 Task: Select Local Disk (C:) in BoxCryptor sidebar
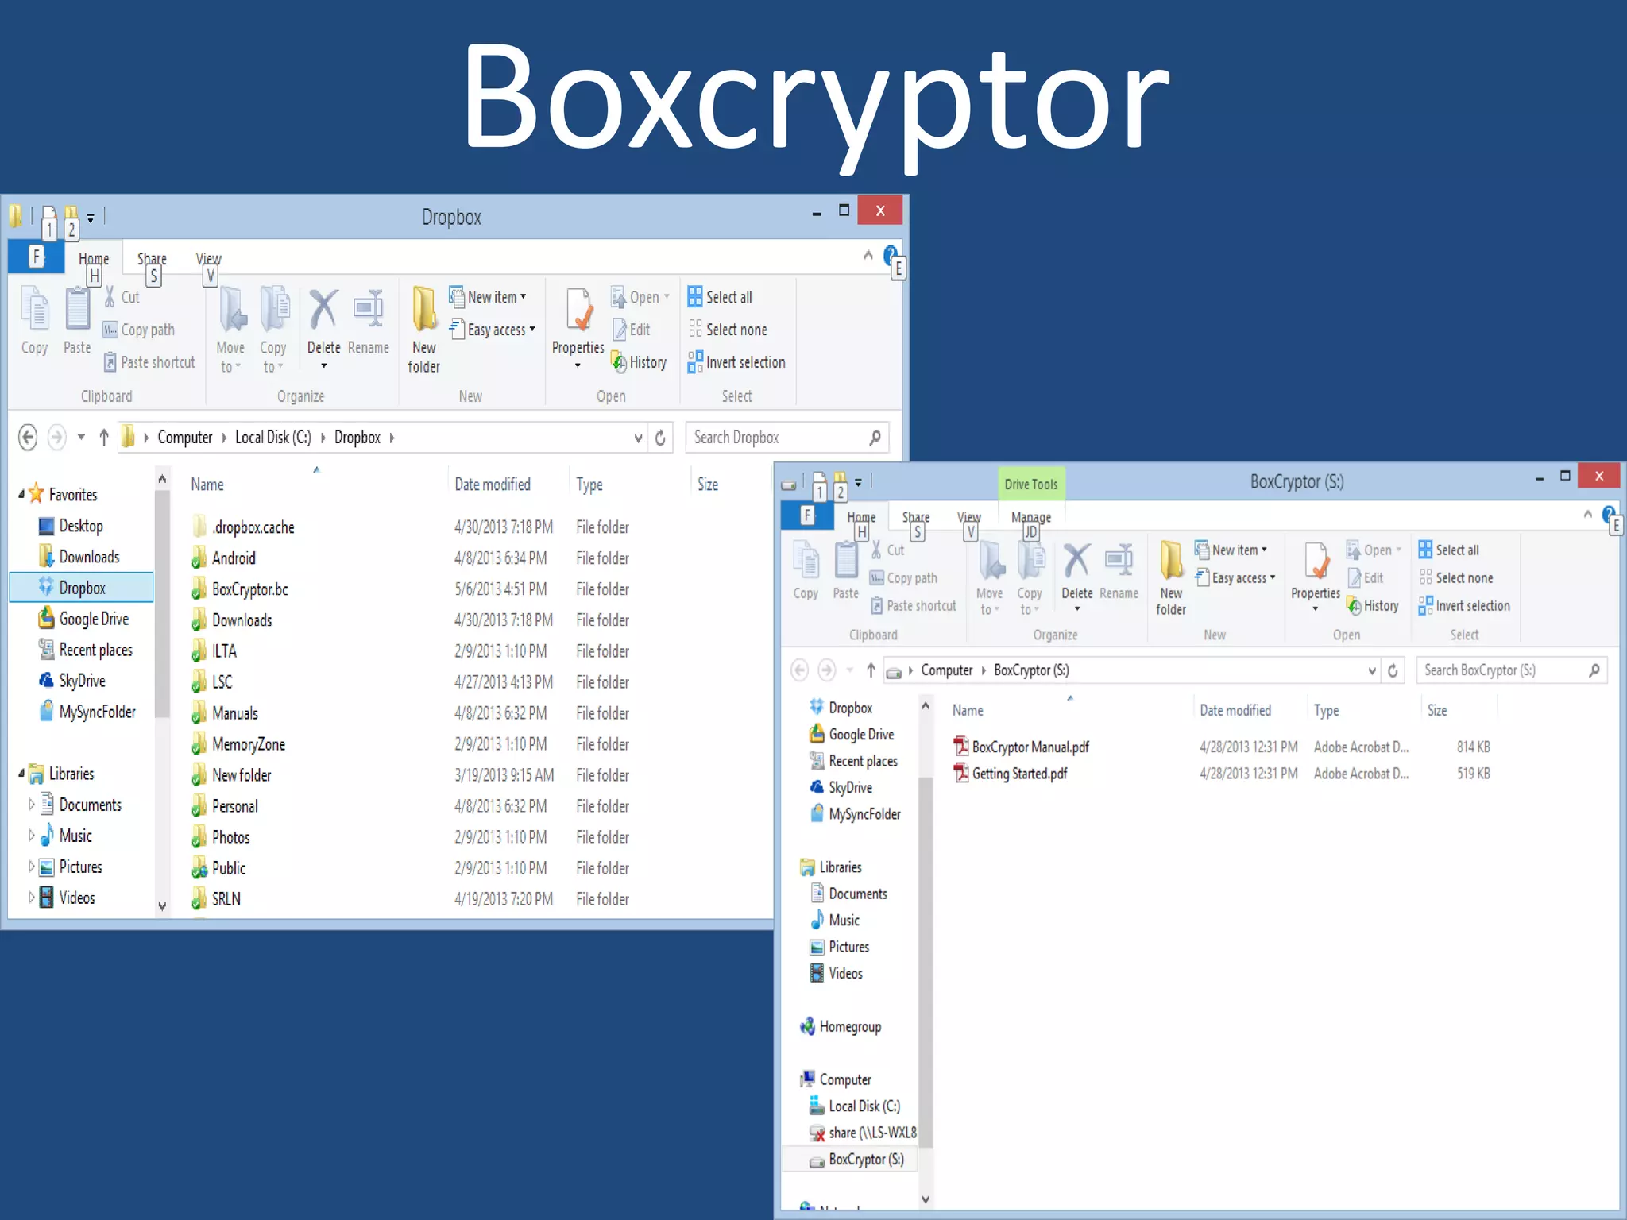click(x=855, y=1106)
